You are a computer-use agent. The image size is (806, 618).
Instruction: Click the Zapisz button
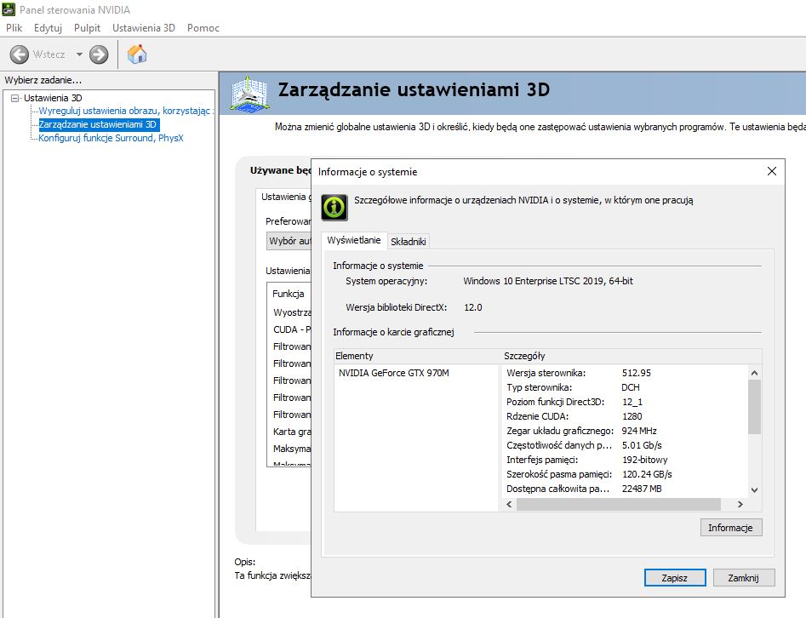click(675, 577)
